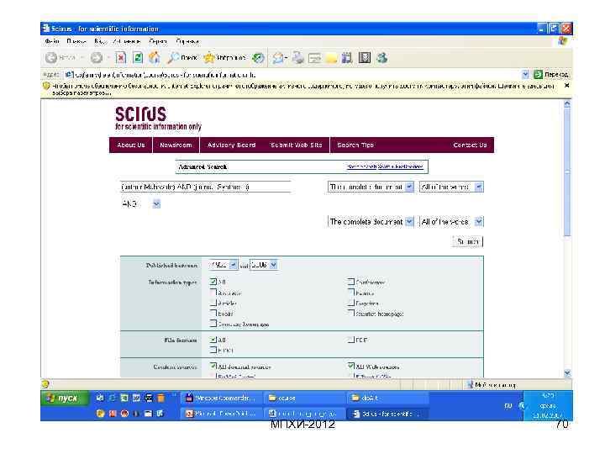Expand the AND operator dropdown
This screenshot has width=605, height=454.
click(156, 203)
